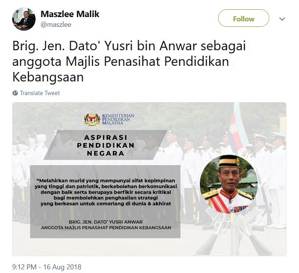The width and height of the screenshot is (299, 273).
Task: Follow the Maszlee Malik account
Action: tap(243, 18)
